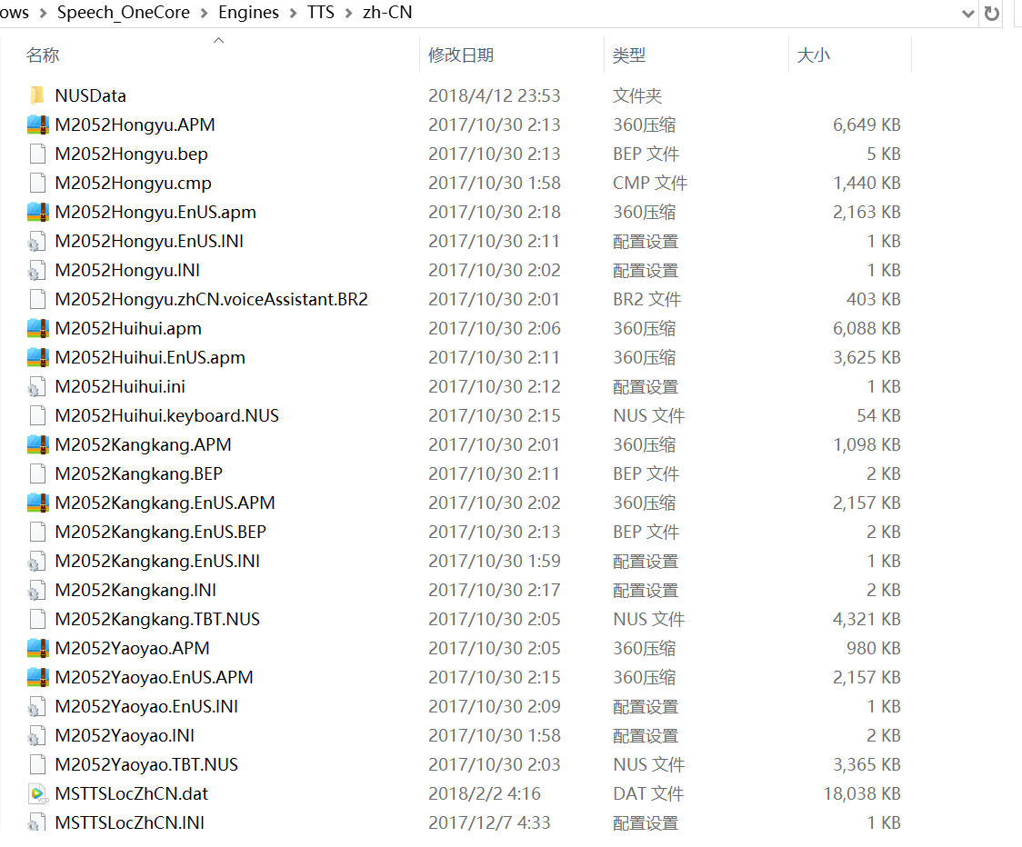Click the 360压缩 icon on M2052Yaoyao.APM

pos(37,647)
